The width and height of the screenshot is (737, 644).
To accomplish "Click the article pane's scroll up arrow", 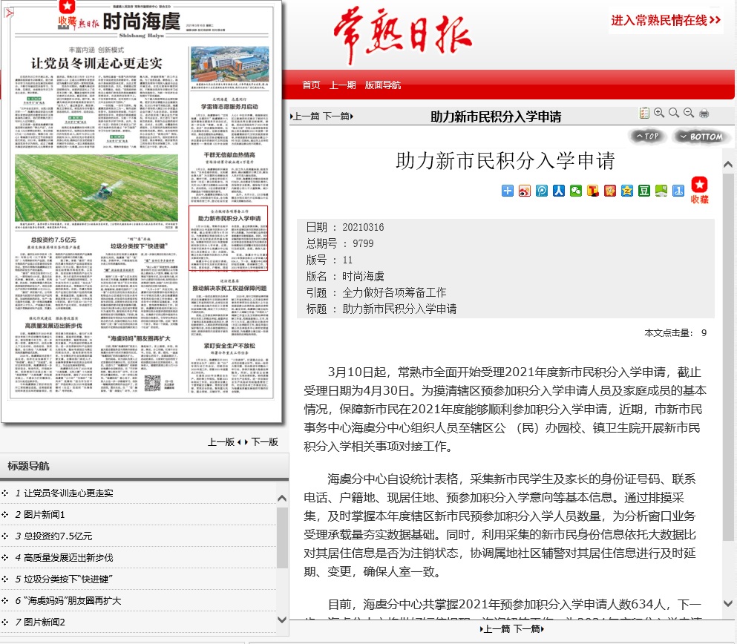I will 728,165.
